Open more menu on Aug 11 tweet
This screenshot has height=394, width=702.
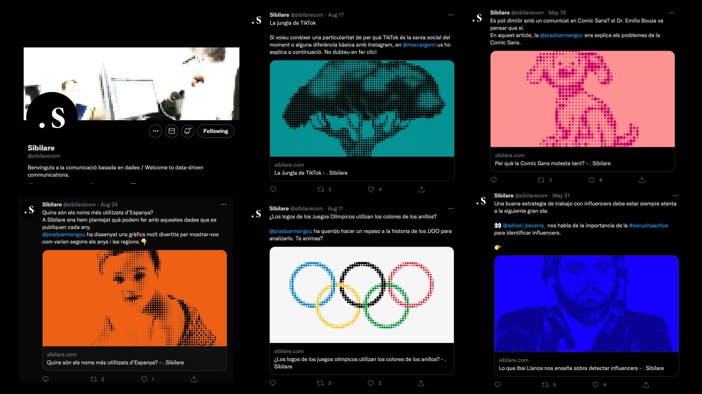(x=450, y=209)
